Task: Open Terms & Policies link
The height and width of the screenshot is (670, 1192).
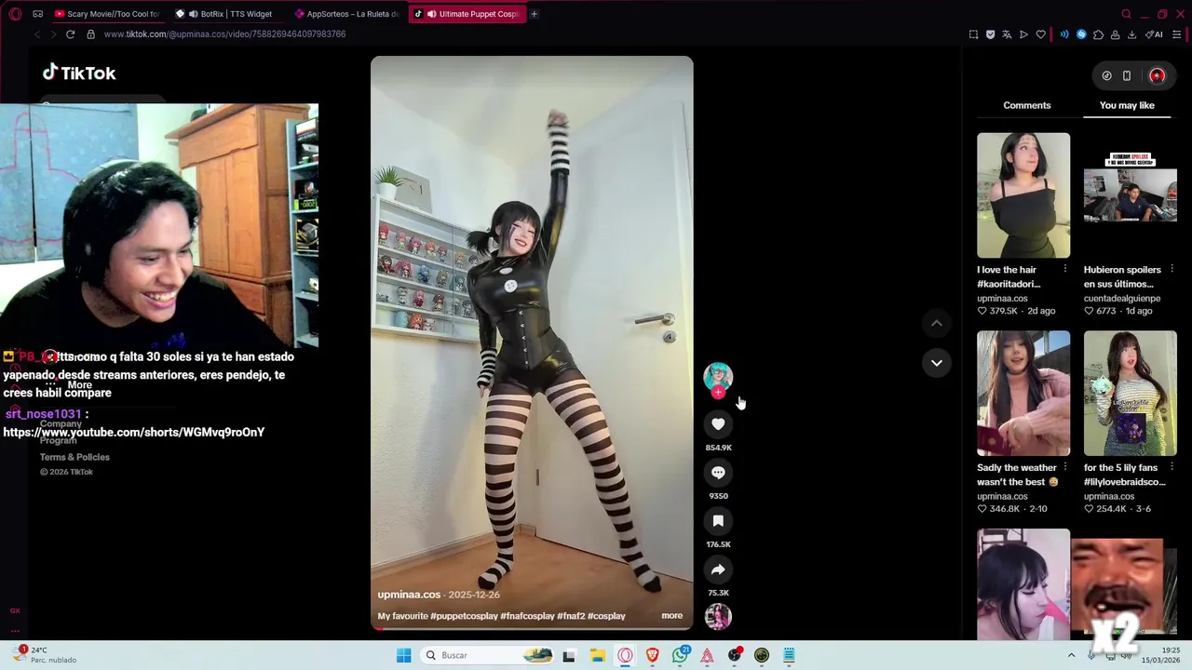Action: click(x=74, y=457)
